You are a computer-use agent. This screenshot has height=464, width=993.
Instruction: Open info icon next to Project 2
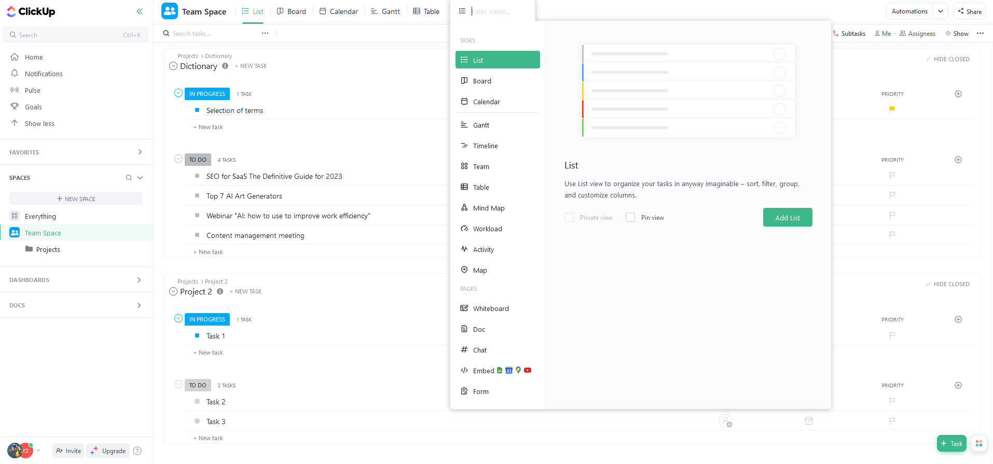(x=220, y=291)
